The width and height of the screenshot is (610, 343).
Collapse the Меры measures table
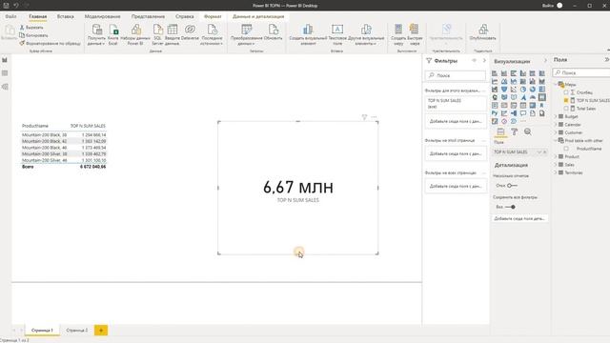556,85
